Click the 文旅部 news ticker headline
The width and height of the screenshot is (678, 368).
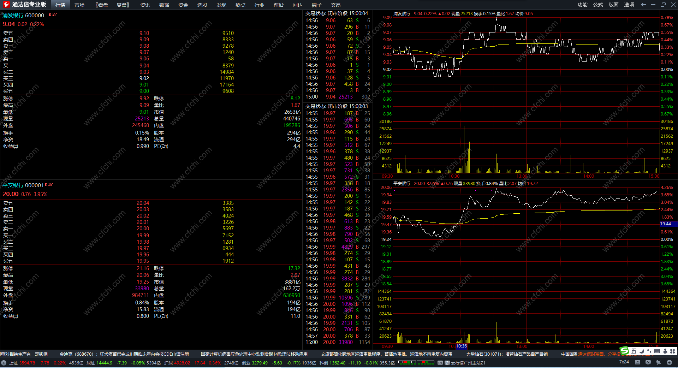[387, 354]
